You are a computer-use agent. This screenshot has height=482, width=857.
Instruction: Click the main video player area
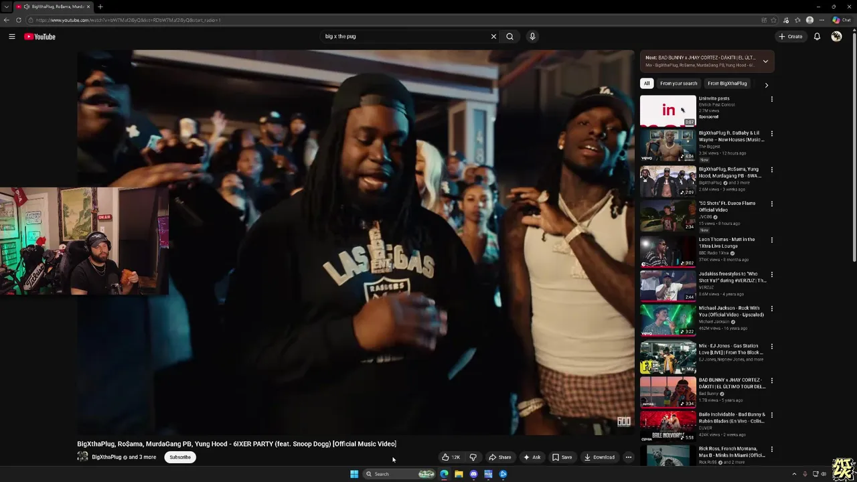pyautogui.click(x=355, y=241)
